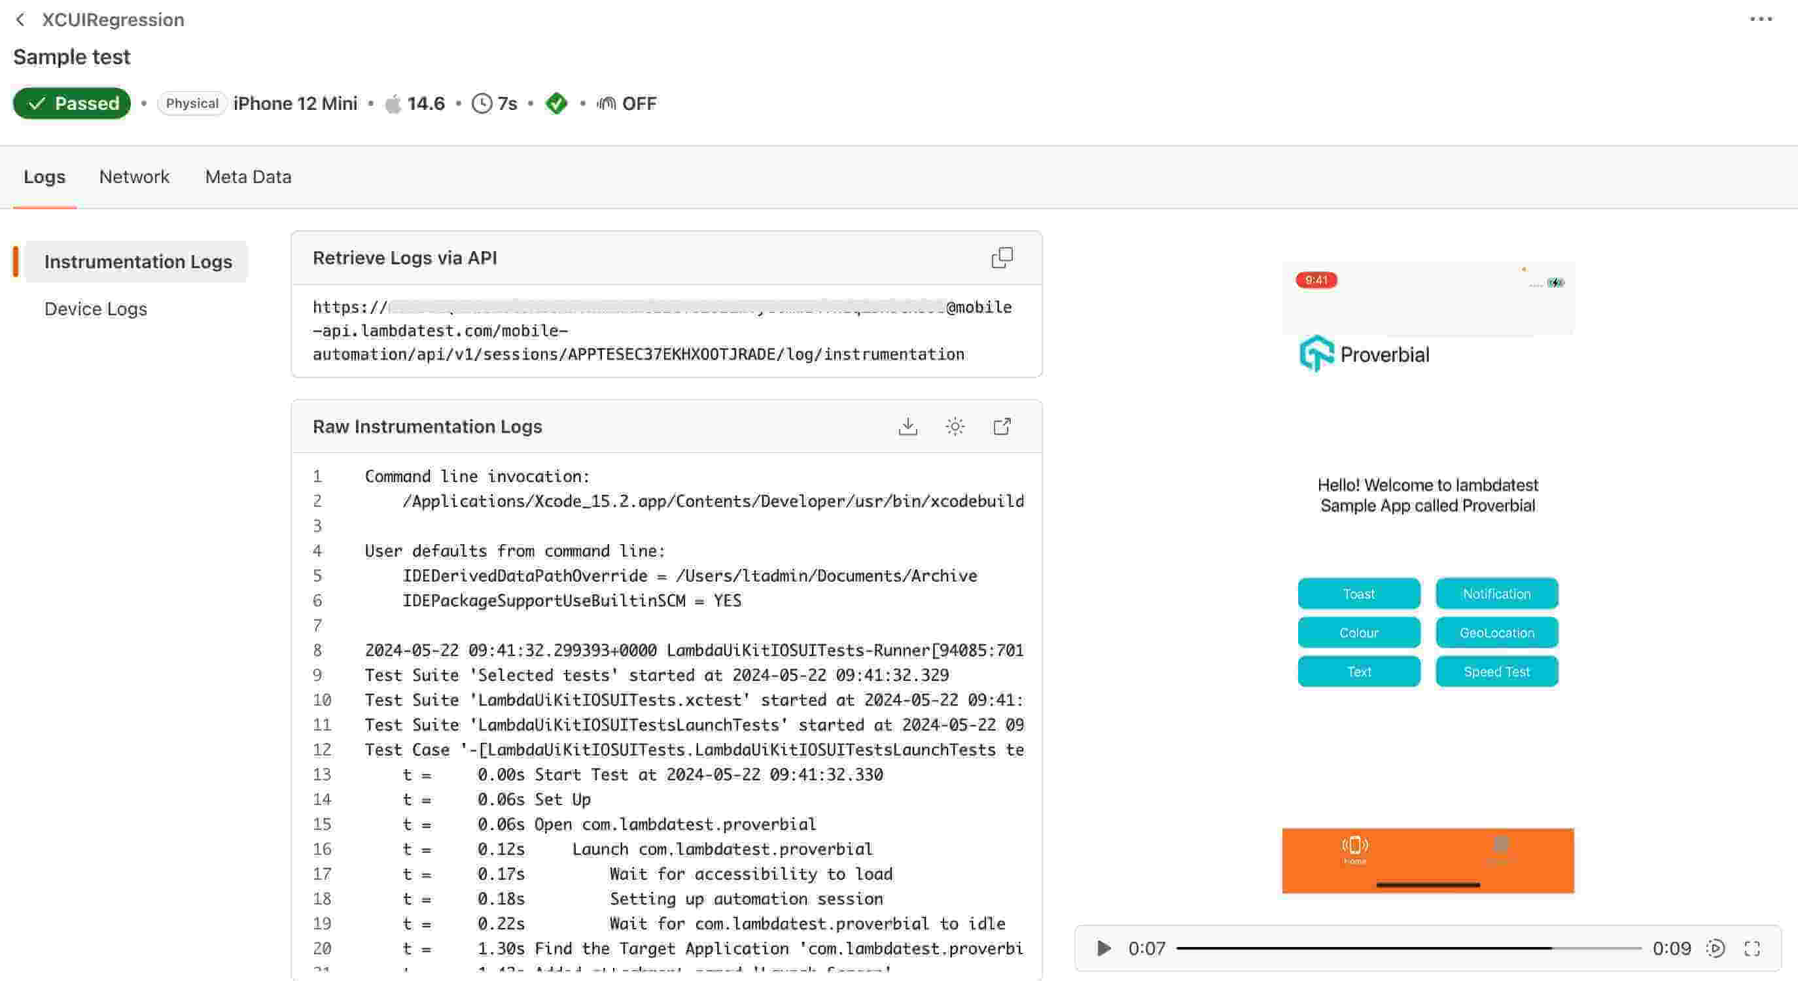Toggle log viewer light/dark theme
Screen dimensions: 1798x981
click(x=955, y=426)
